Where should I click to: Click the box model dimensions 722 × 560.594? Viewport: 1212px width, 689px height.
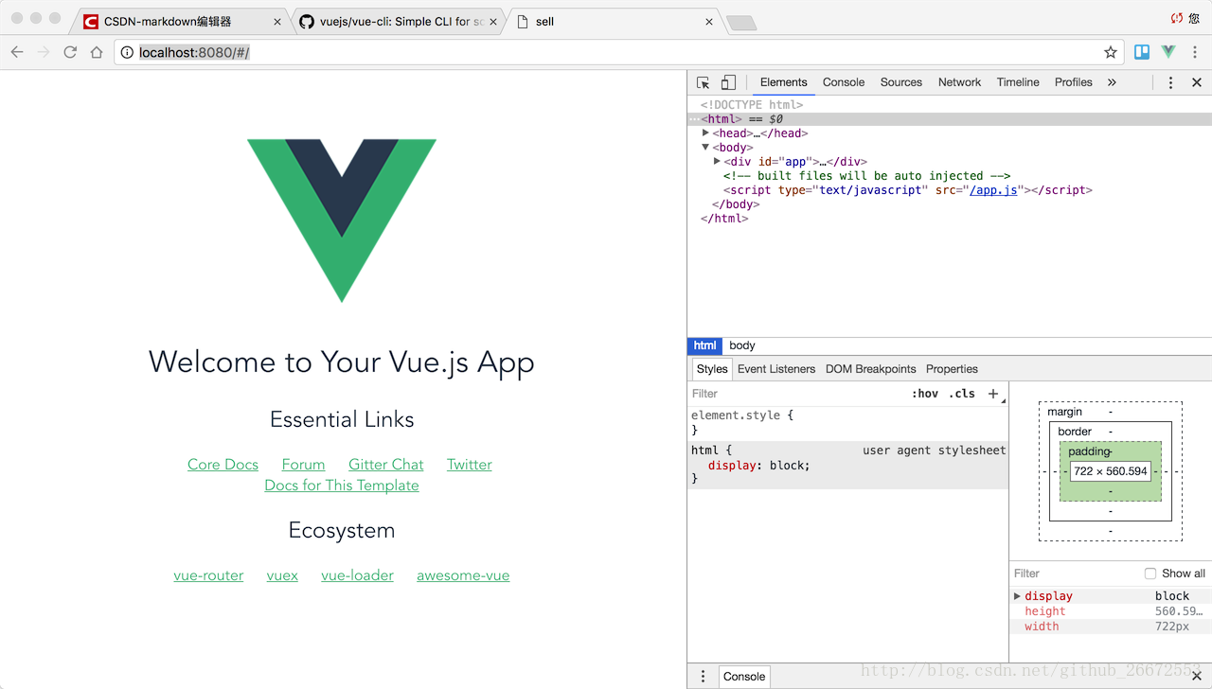1111,471
